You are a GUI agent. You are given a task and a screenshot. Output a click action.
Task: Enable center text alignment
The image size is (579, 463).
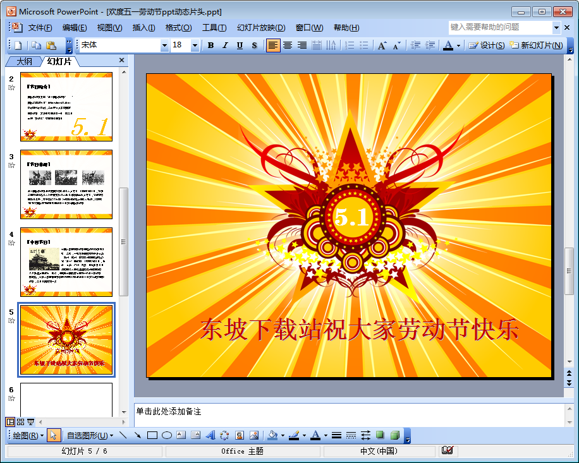tap(288, 45)
